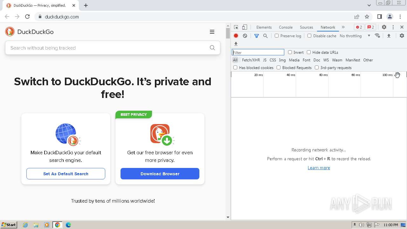Open Network panel settings gear
The image size is (407, 229).
coord(402,36)
